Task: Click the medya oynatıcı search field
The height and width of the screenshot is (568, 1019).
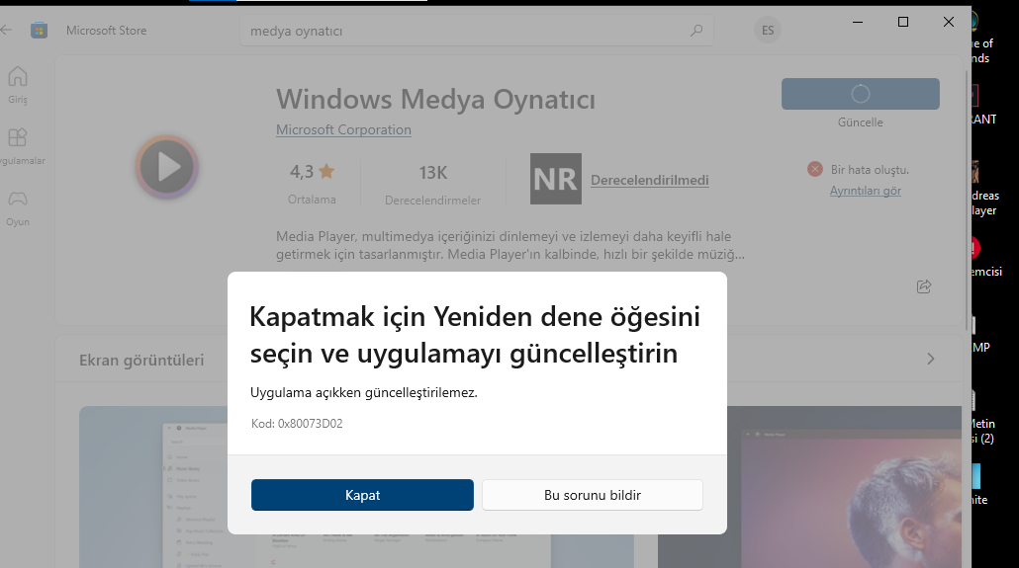Action: (x=476, y=31)
